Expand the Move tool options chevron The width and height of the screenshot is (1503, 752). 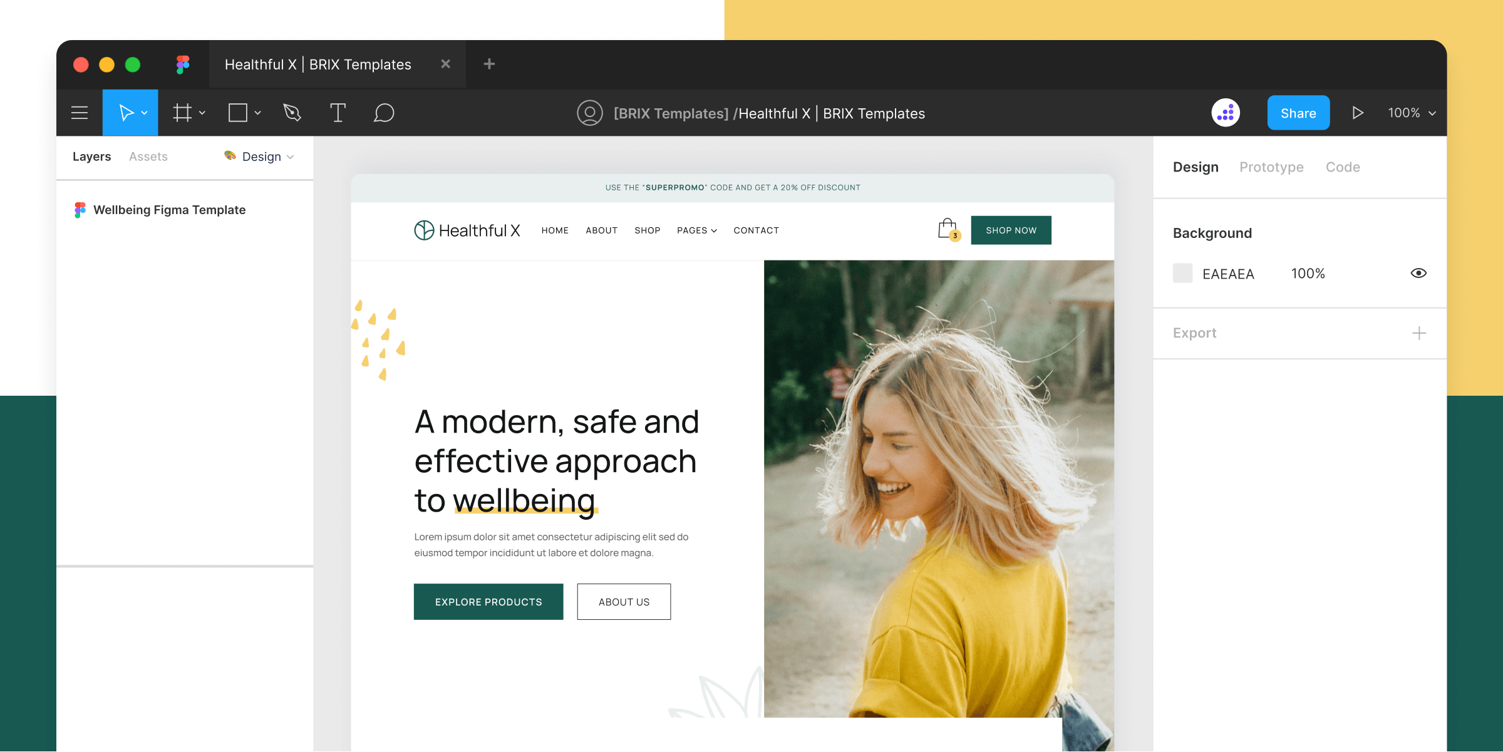click(x=145, y=113)
